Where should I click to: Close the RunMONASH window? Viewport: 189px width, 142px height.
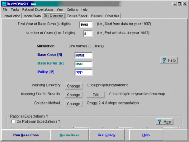185,4
